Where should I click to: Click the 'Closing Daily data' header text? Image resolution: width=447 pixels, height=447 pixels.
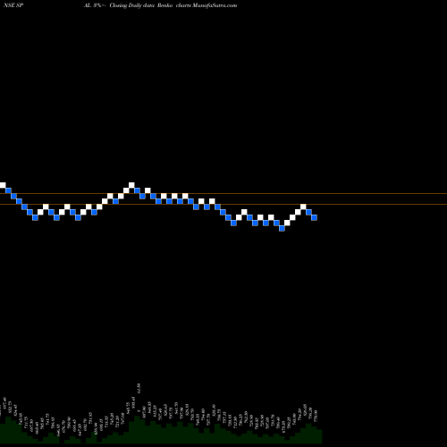click(132, 5)
